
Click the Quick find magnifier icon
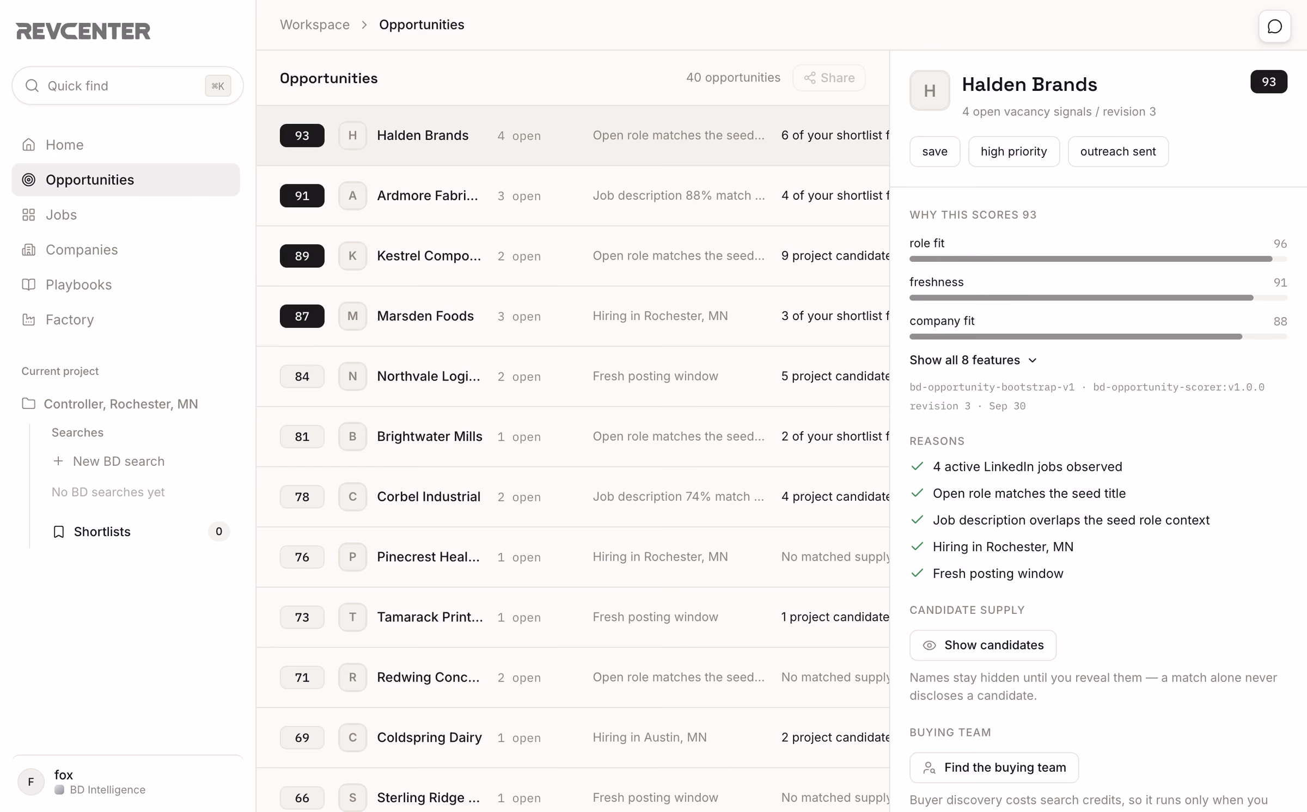32,85
